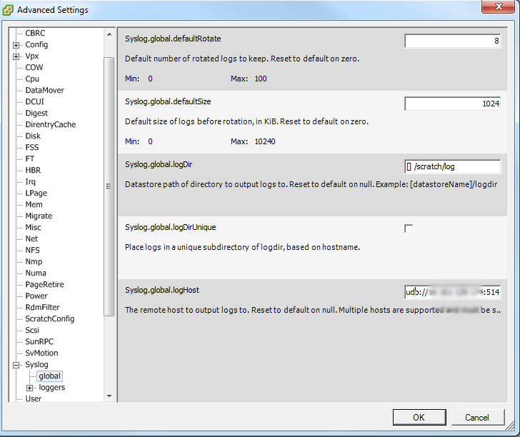Select CBRC in the settings tree

click(35, 33)
